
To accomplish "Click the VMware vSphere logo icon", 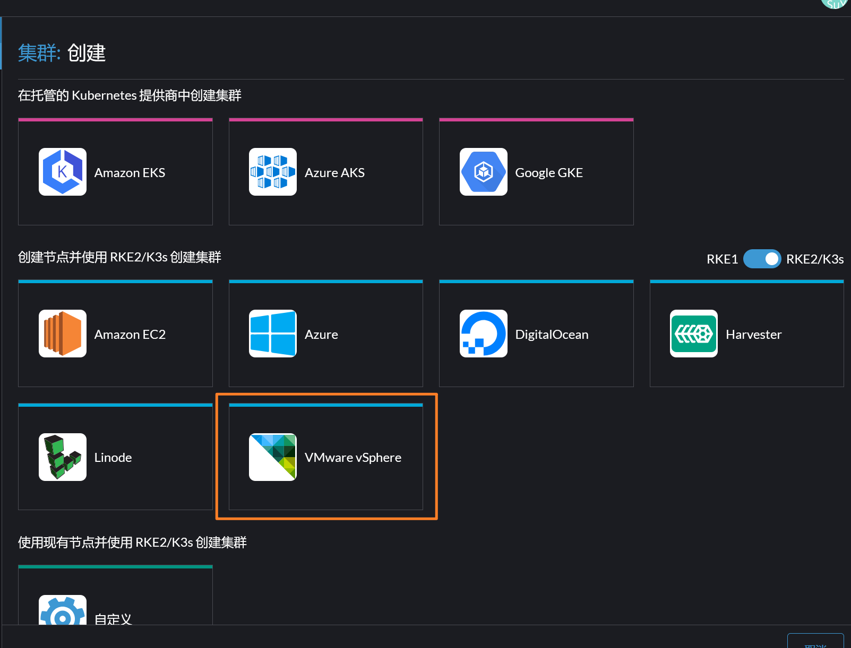I will 273,457.
